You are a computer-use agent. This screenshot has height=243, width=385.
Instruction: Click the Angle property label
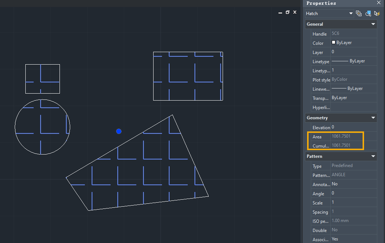[x=318, y=194]
